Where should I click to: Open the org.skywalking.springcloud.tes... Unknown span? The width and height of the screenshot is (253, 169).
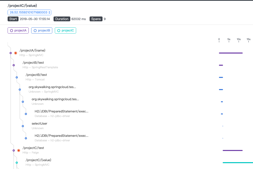[55, 99]
